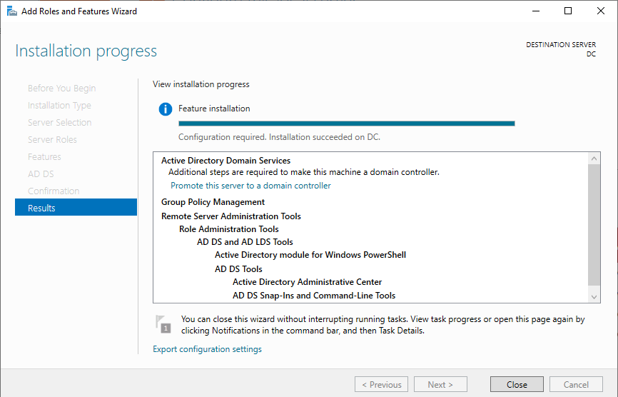Click Additional steps are required text
This screenshot has height=397, width=618.
[x=303, y=172]
